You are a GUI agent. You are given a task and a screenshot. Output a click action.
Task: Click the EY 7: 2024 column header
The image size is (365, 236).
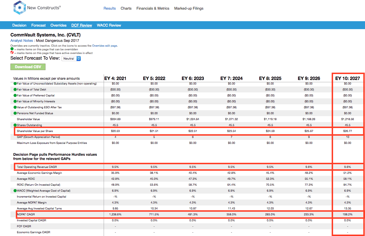coord(231,78)
